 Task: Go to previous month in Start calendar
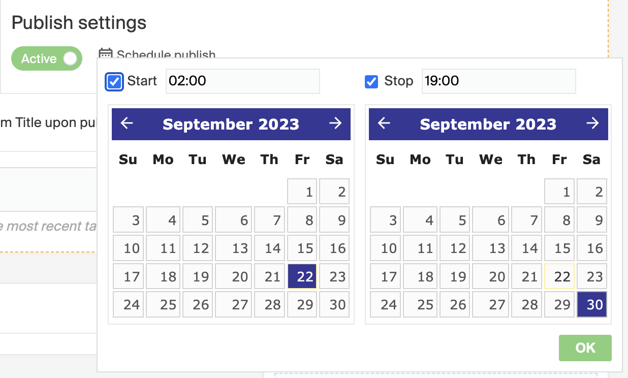click(x=127, y=123)
